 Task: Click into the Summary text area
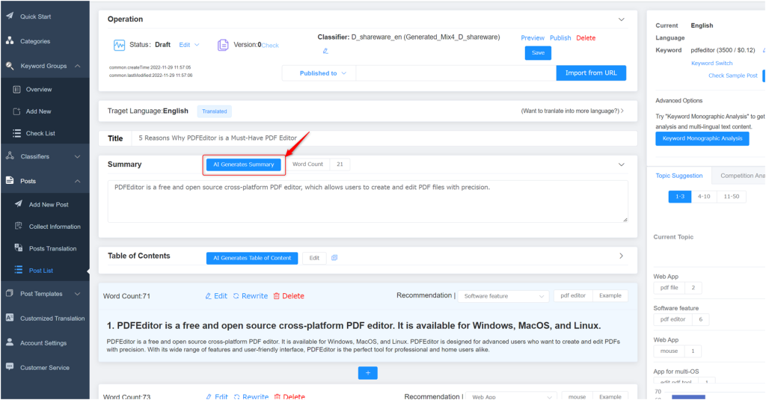(x=368, y=202)
